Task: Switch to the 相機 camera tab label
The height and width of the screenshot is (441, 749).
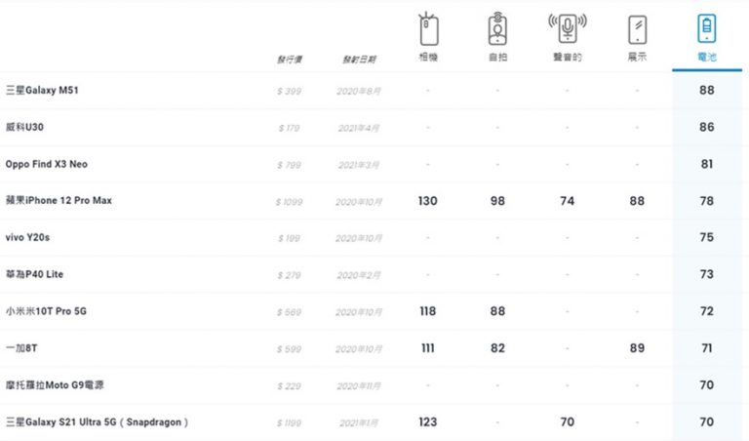Action: pos(428,58)
